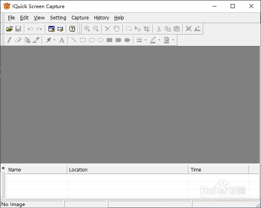The height and width of the screenshot is (208, 261).
Task: Select the Hand pan tool
Action: [116, 29]
